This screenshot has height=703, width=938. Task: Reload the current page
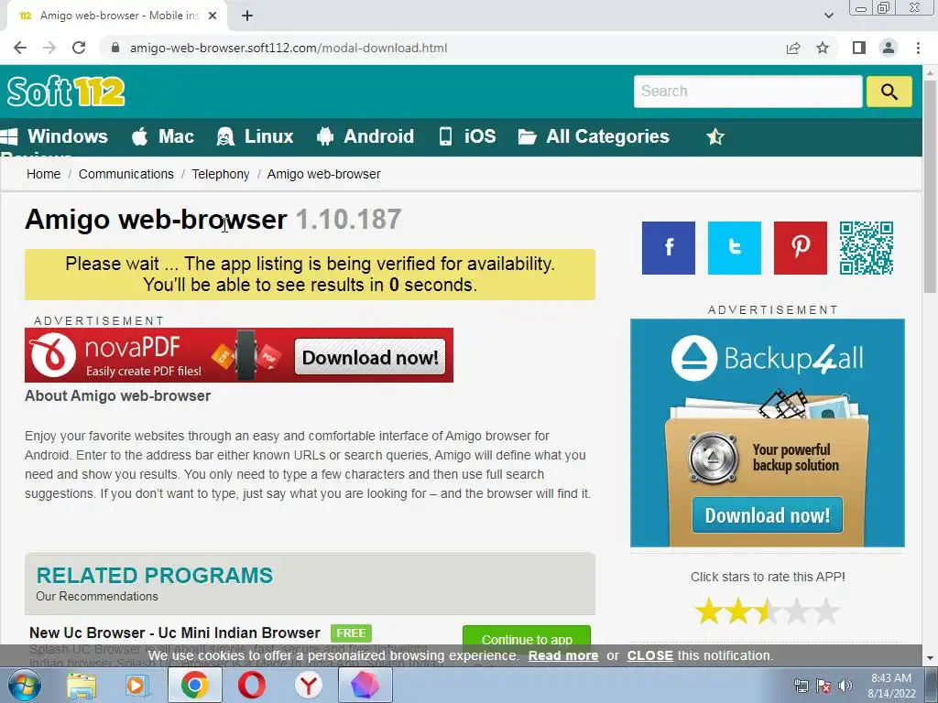[x=79, y=48]
